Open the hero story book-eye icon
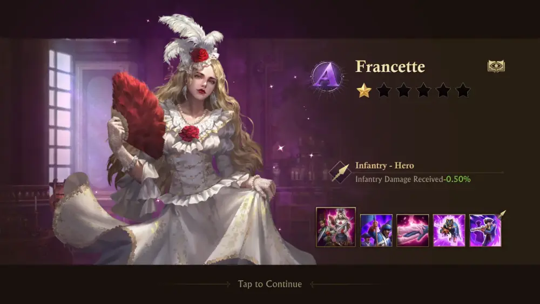The width and height of the screenshot is (540, 304). pos(496,66)
